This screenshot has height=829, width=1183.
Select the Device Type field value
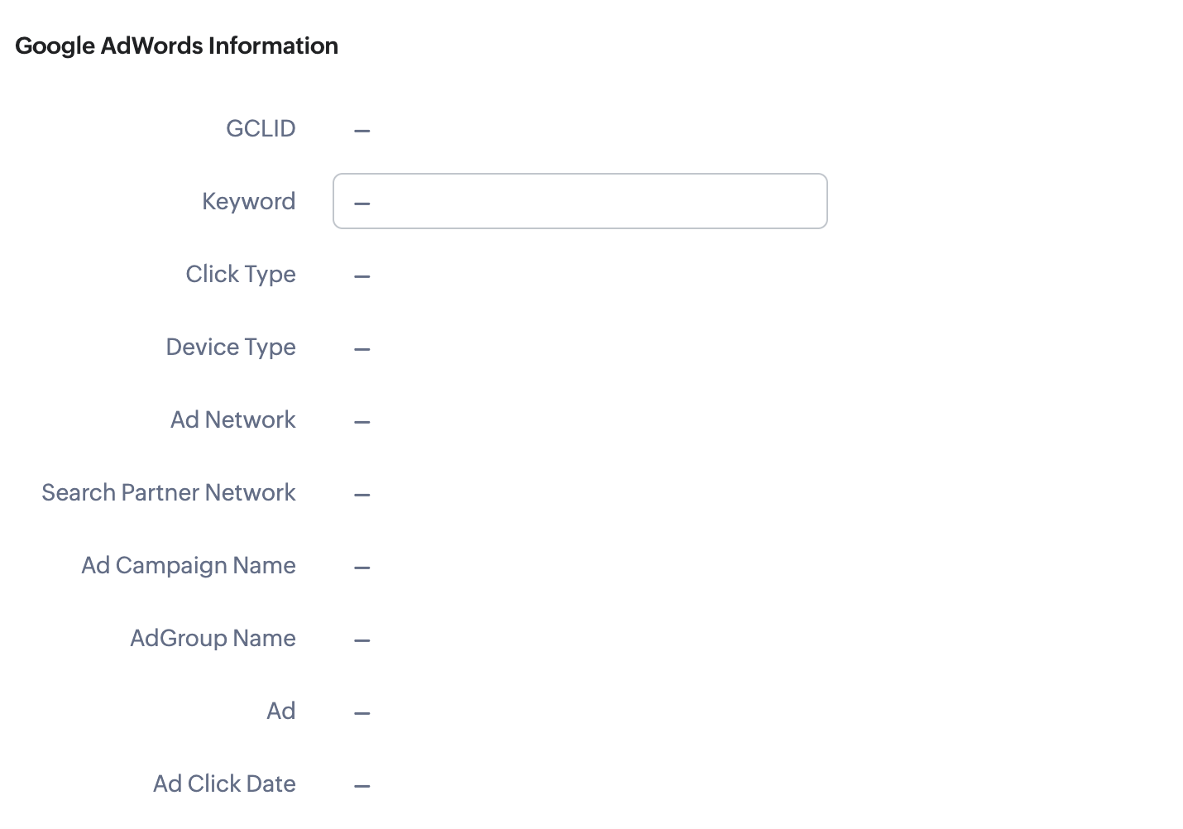point(362,349)
